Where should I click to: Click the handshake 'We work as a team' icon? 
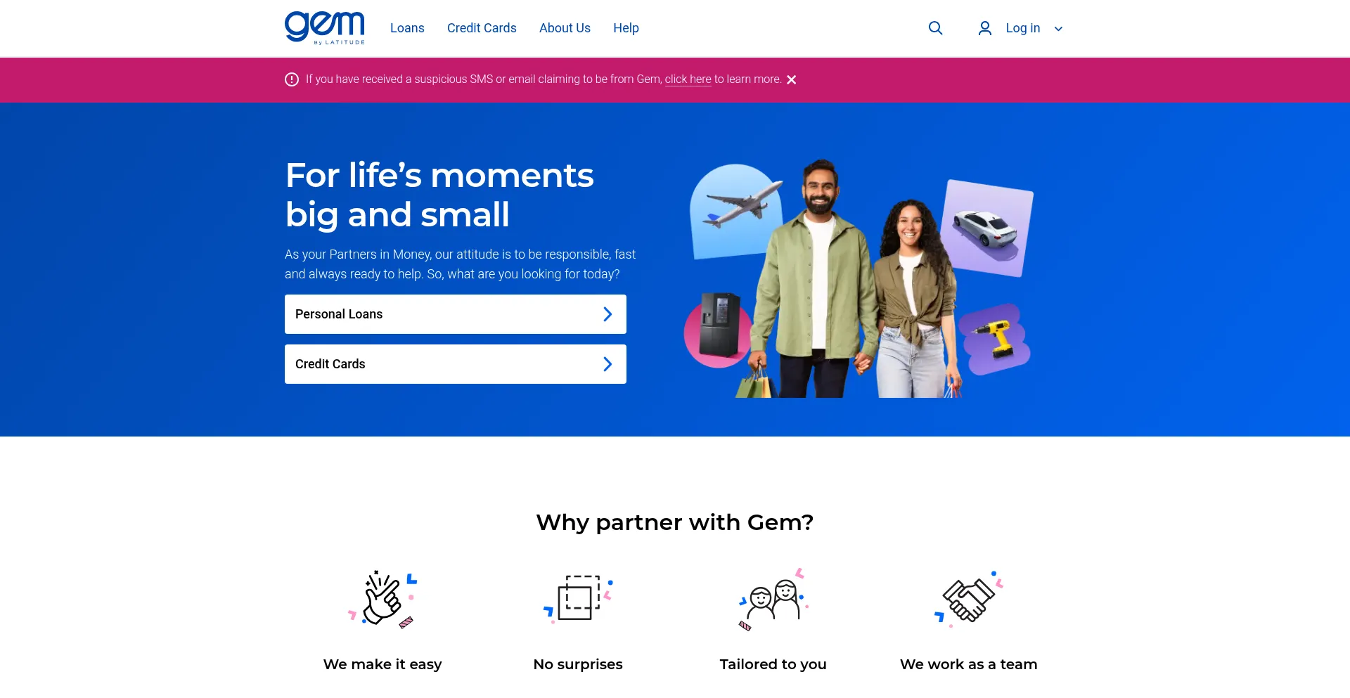click(969, 598)
